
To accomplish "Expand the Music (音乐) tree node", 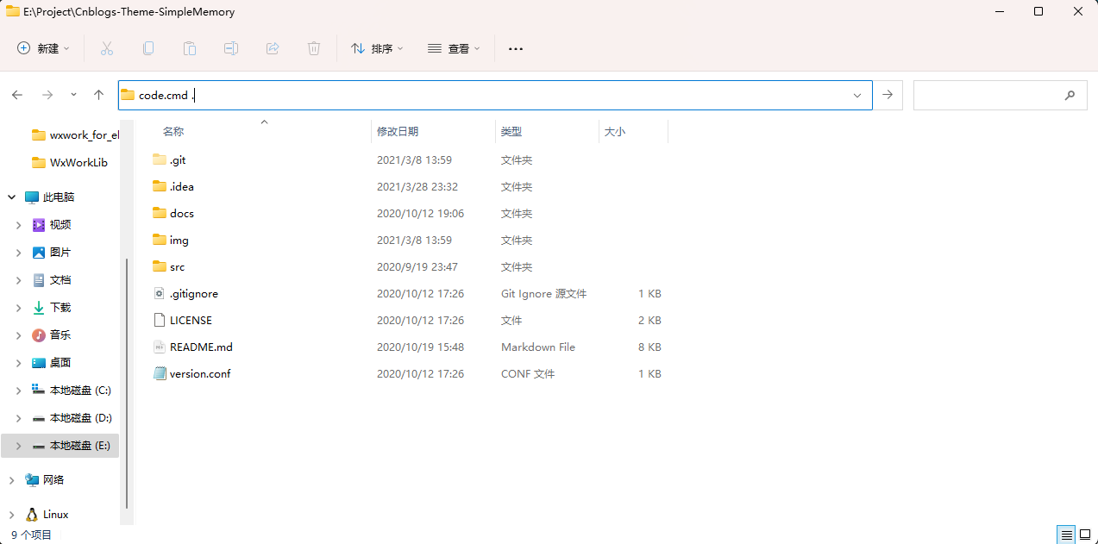I will (19, 335).
